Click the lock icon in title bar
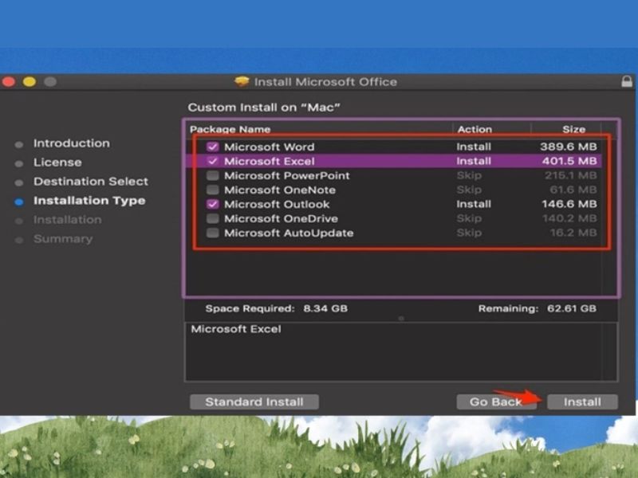 pos(627,81)
